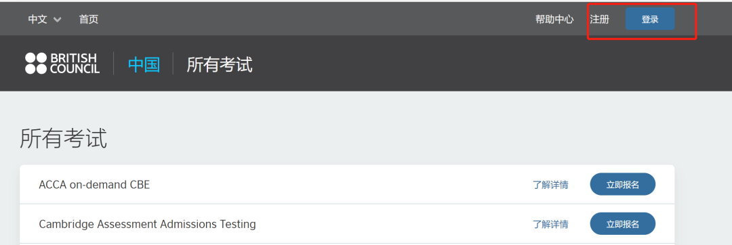Click the 注册 register link
The image size is (732, 245).
(599, 20)
